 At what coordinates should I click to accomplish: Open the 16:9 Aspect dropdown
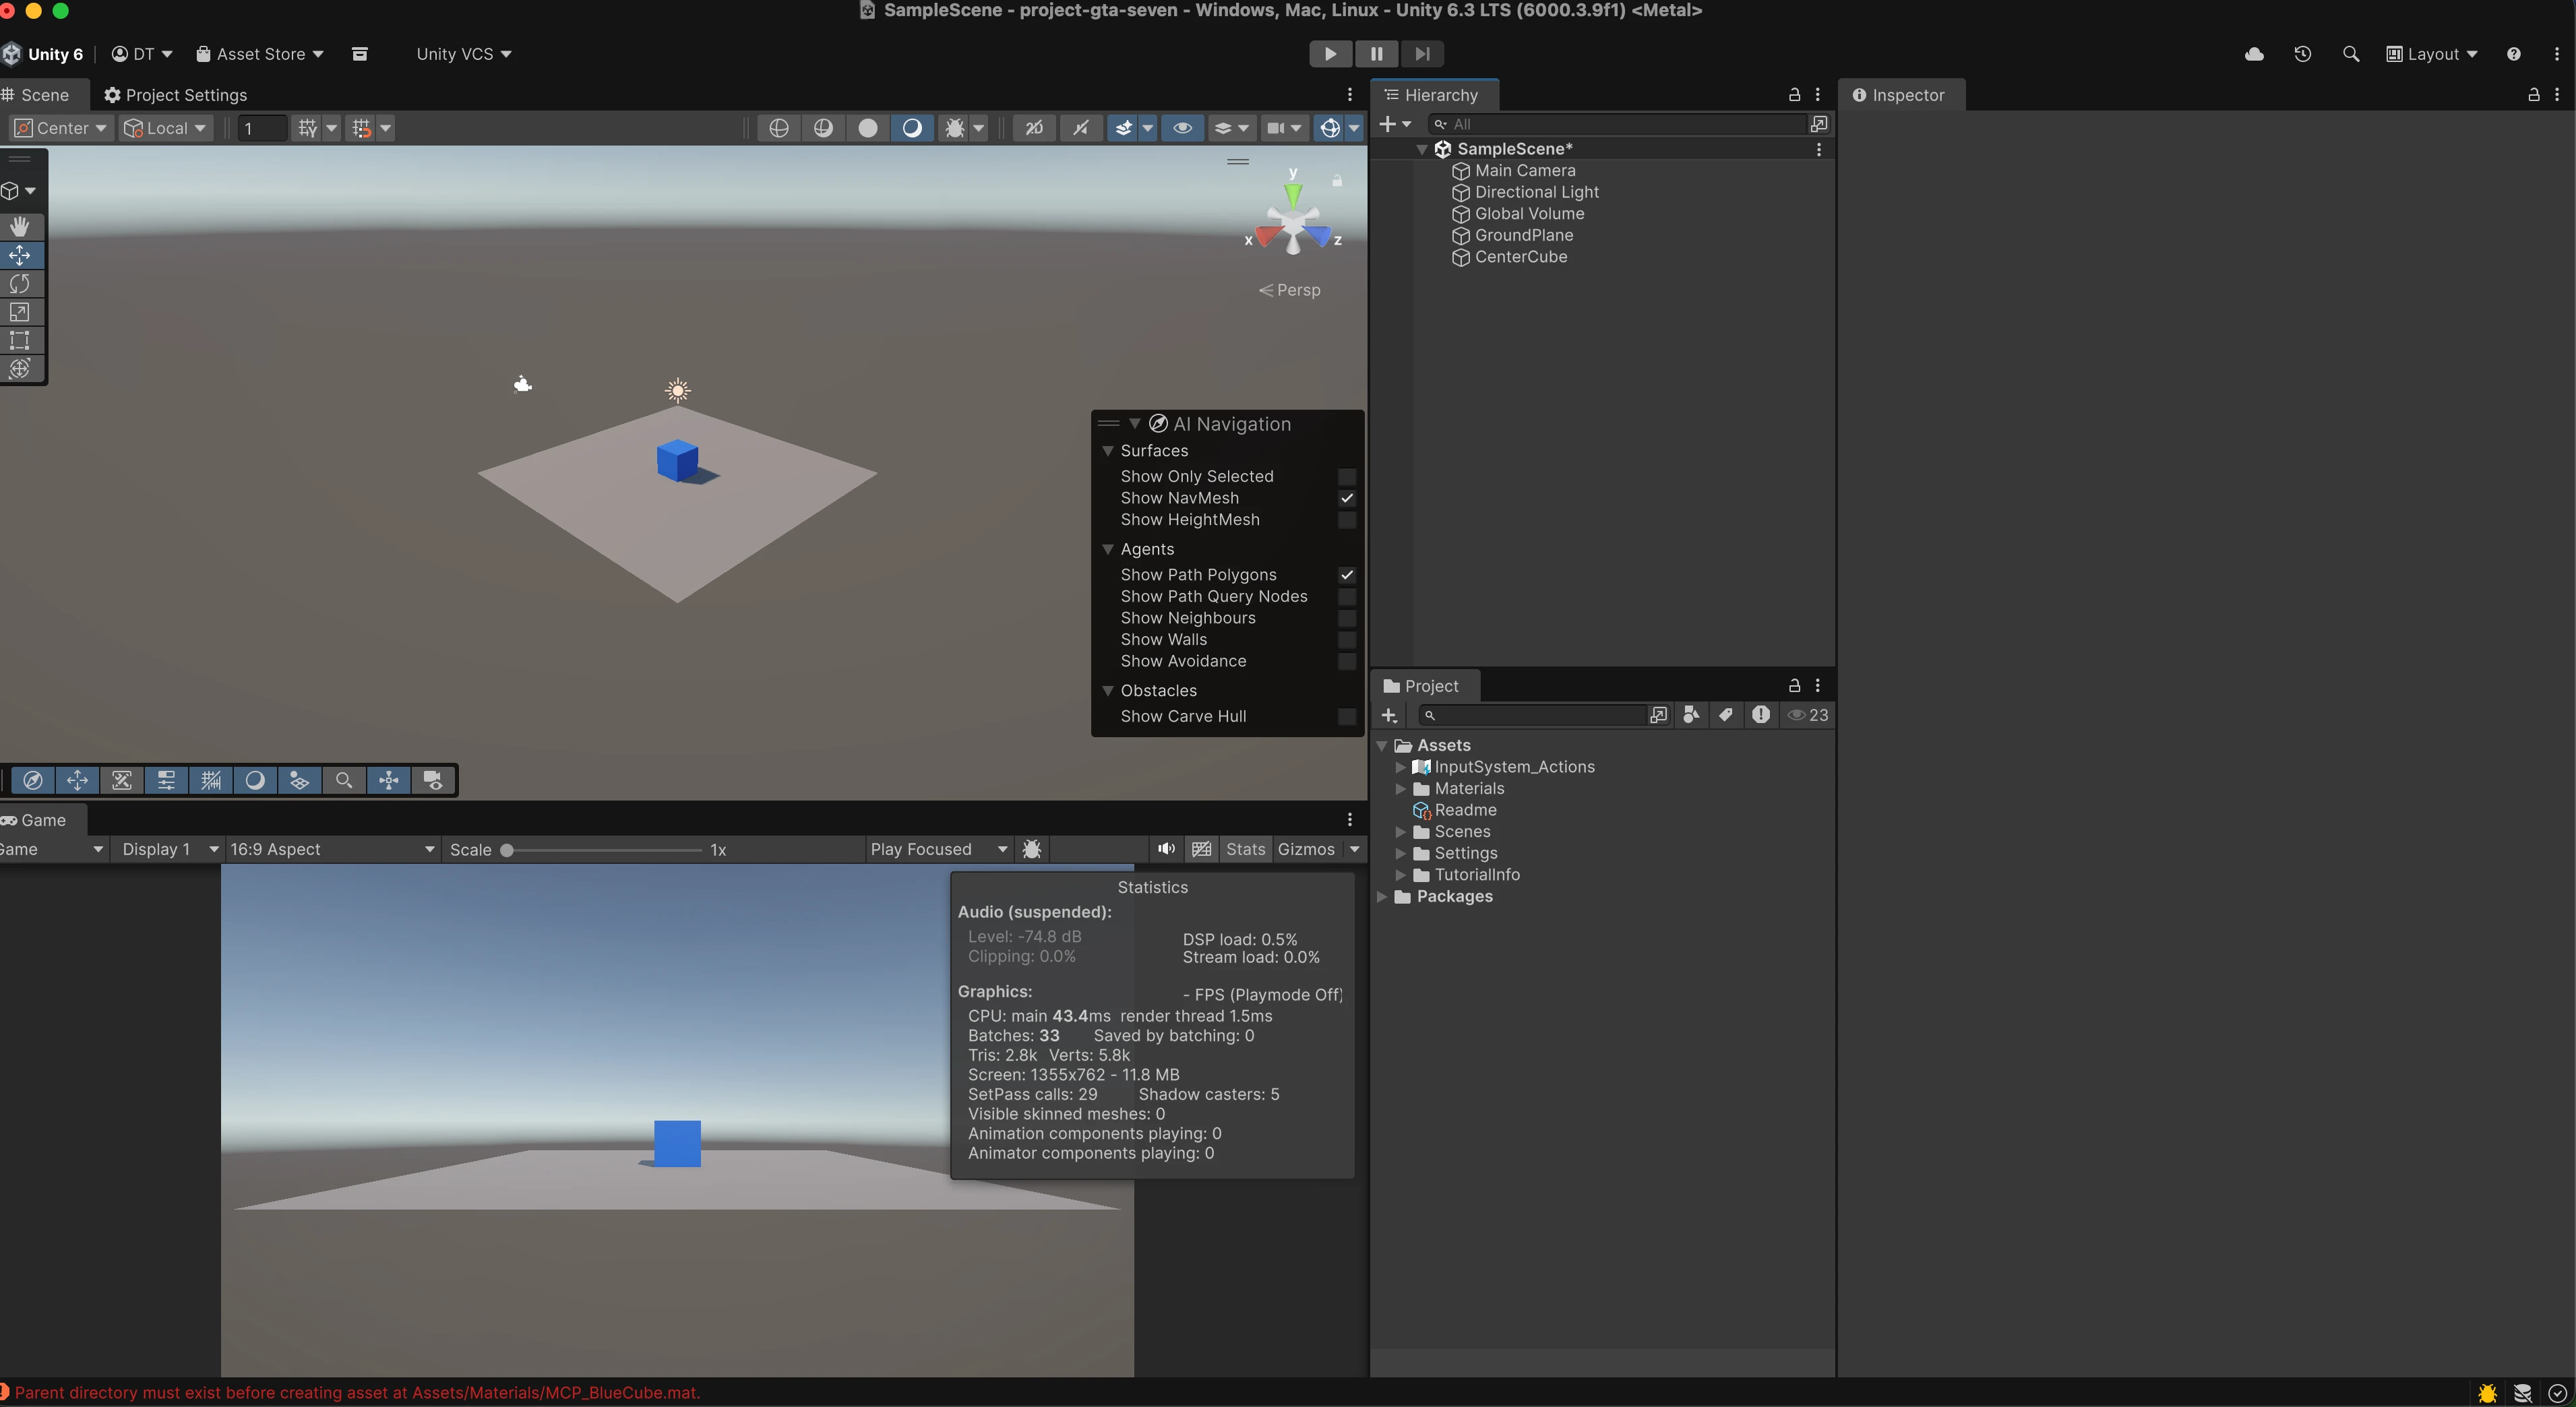(332, 849)
